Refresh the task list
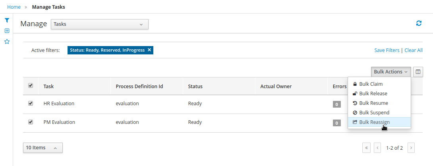This screenshot has height=166, width=433. pos(419,23)
